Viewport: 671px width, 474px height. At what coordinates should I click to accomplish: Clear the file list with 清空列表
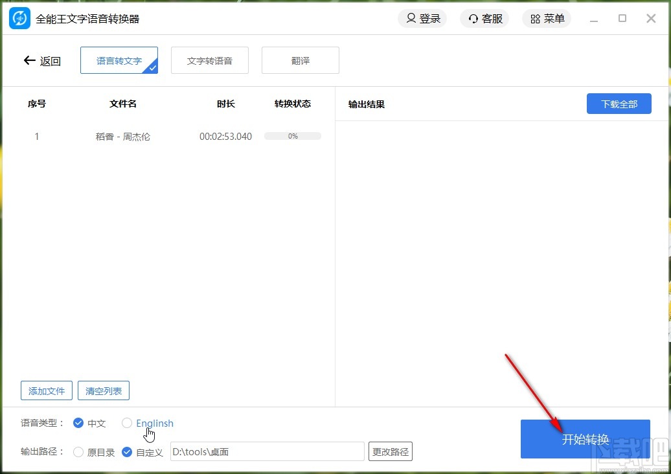pos(103,390)
